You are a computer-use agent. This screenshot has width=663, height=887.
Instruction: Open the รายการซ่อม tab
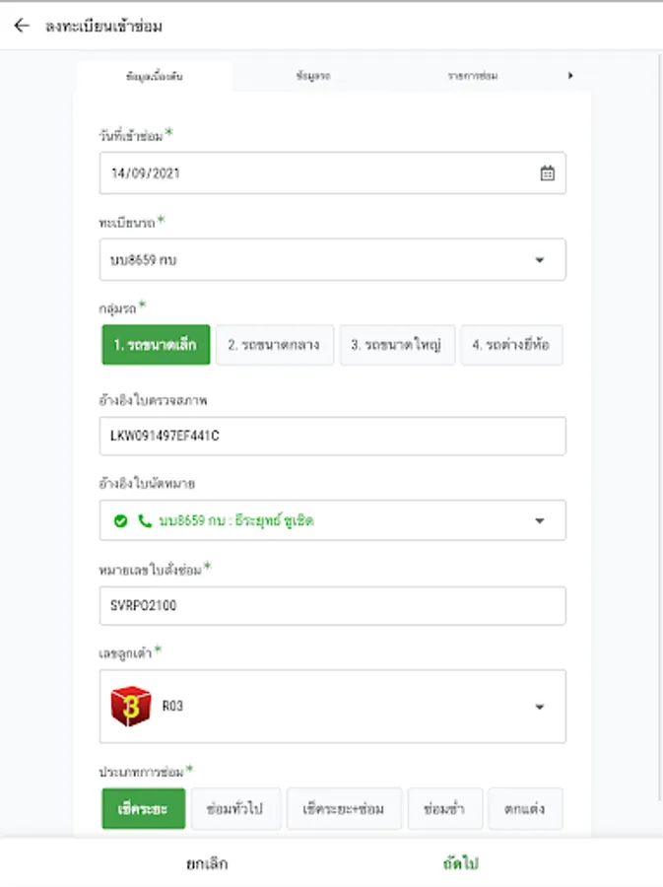tap(472, 76)
